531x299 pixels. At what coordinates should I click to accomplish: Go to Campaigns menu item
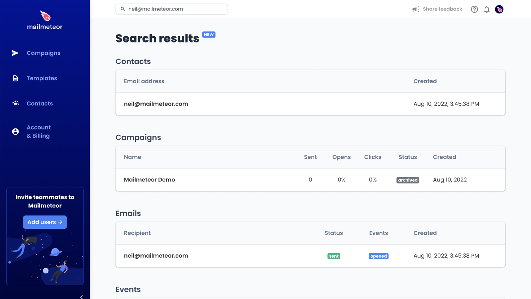[x=44, y=53]
